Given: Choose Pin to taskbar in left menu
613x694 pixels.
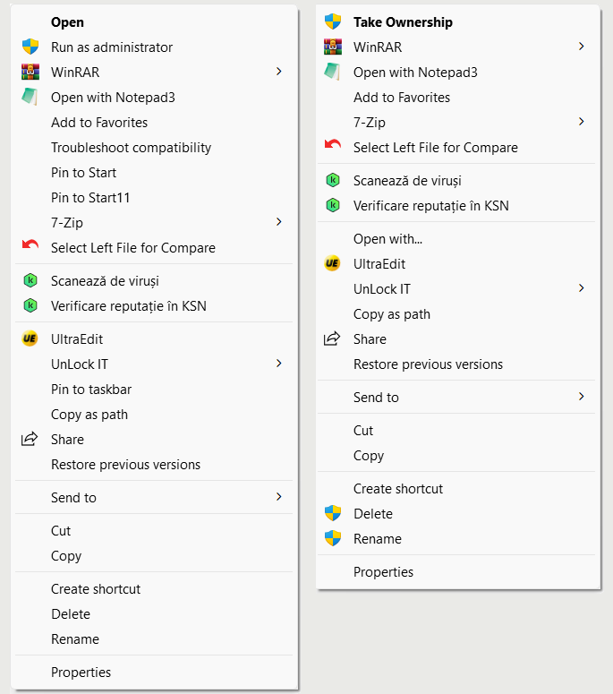Looking at the screenshot, I should 91,389.
